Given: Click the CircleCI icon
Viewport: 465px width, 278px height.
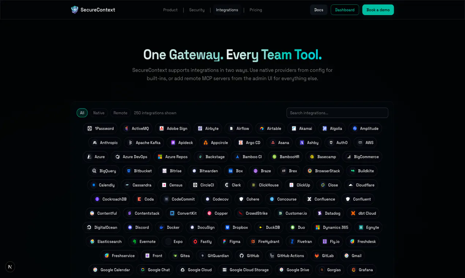Looking at the screenshot, I should click(x=195, y=185).
